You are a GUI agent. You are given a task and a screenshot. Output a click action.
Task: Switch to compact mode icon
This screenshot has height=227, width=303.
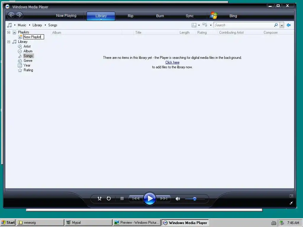point(291,203)
